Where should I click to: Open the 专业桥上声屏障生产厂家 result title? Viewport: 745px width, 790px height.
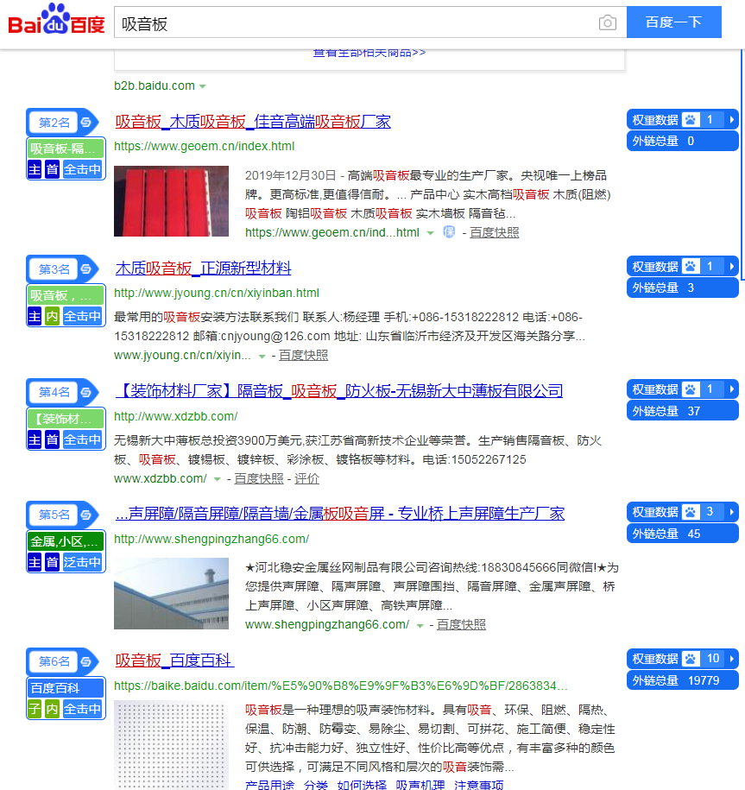(x=340, y=514)
